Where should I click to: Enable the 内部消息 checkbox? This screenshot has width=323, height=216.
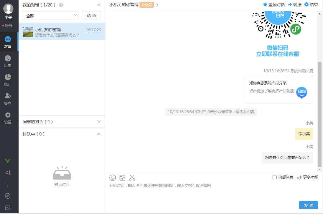coord(275,177)
